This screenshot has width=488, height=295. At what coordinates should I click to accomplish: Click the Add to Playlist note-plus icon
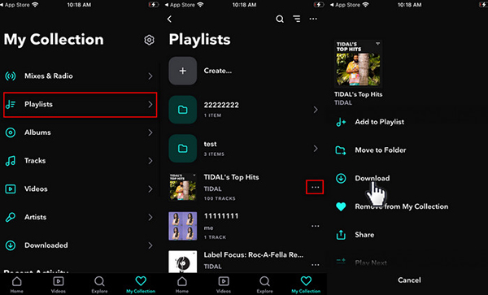[x=341, y=122]
